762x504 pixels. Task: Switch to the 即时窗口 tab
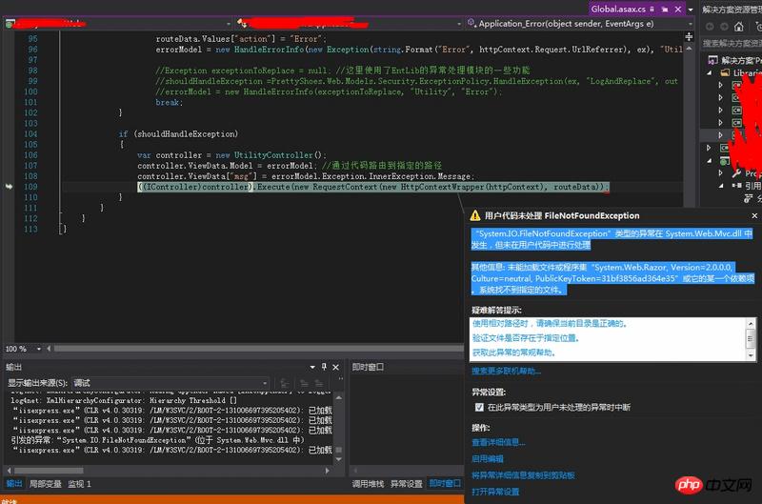click(445, 484)
